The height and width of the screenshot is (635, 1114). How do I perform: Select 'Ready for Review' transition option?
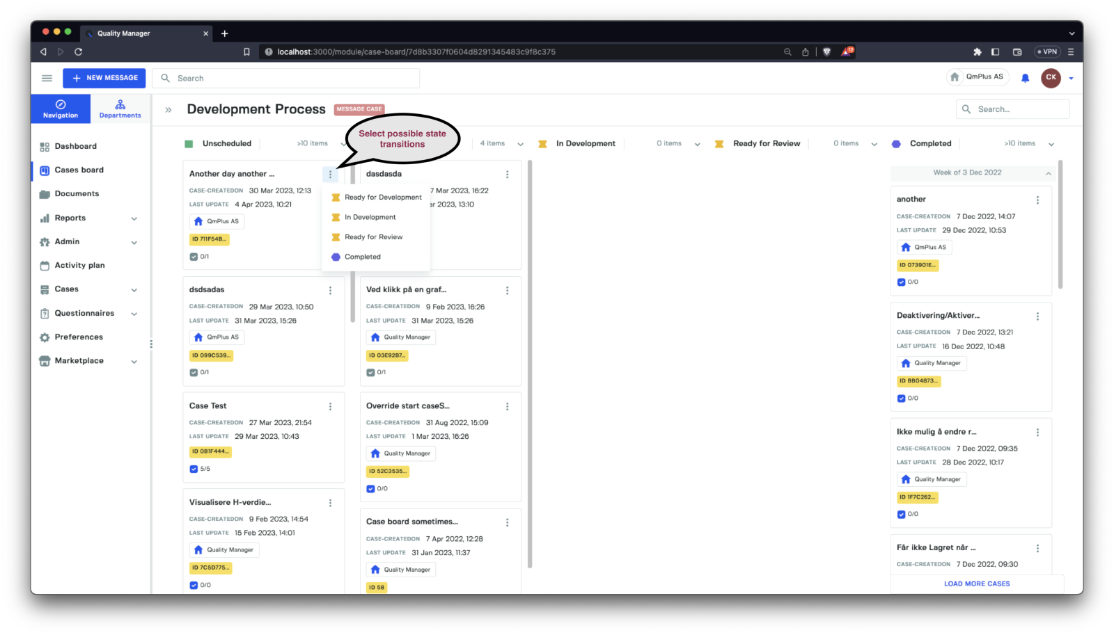(x=373, y=237)
